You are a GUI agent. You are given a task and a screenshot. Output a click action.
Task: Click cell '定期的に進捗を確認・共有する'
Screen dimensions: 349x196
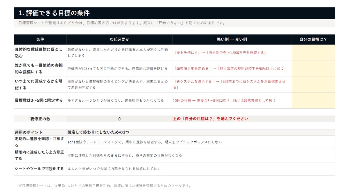40,142
